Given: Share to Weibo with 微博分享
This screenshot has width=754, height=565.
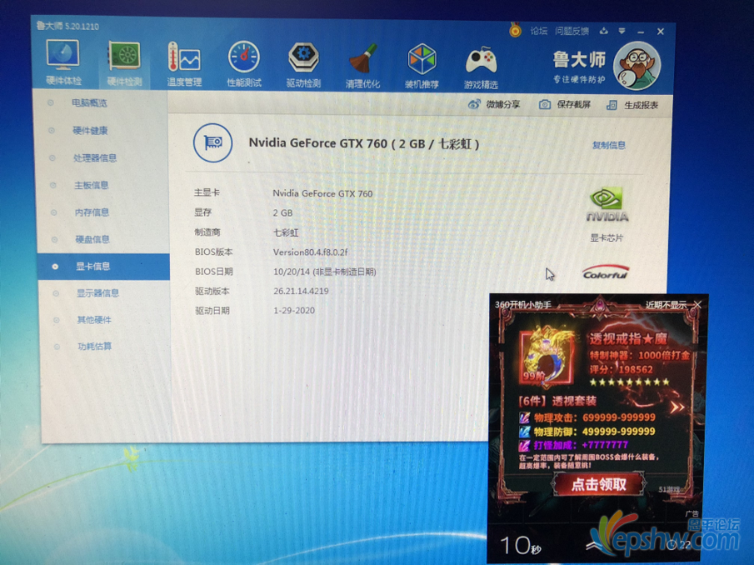Looking at the screenshot, I should click(494, 104).
